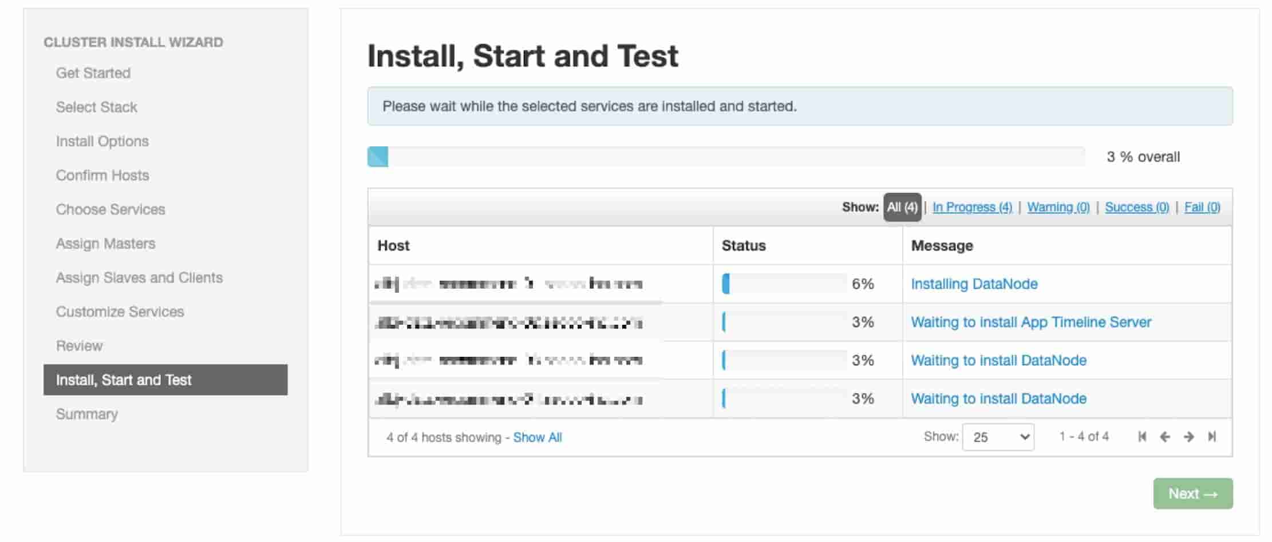
Task: Go to first page of hosts
Action: point(1142,437)
